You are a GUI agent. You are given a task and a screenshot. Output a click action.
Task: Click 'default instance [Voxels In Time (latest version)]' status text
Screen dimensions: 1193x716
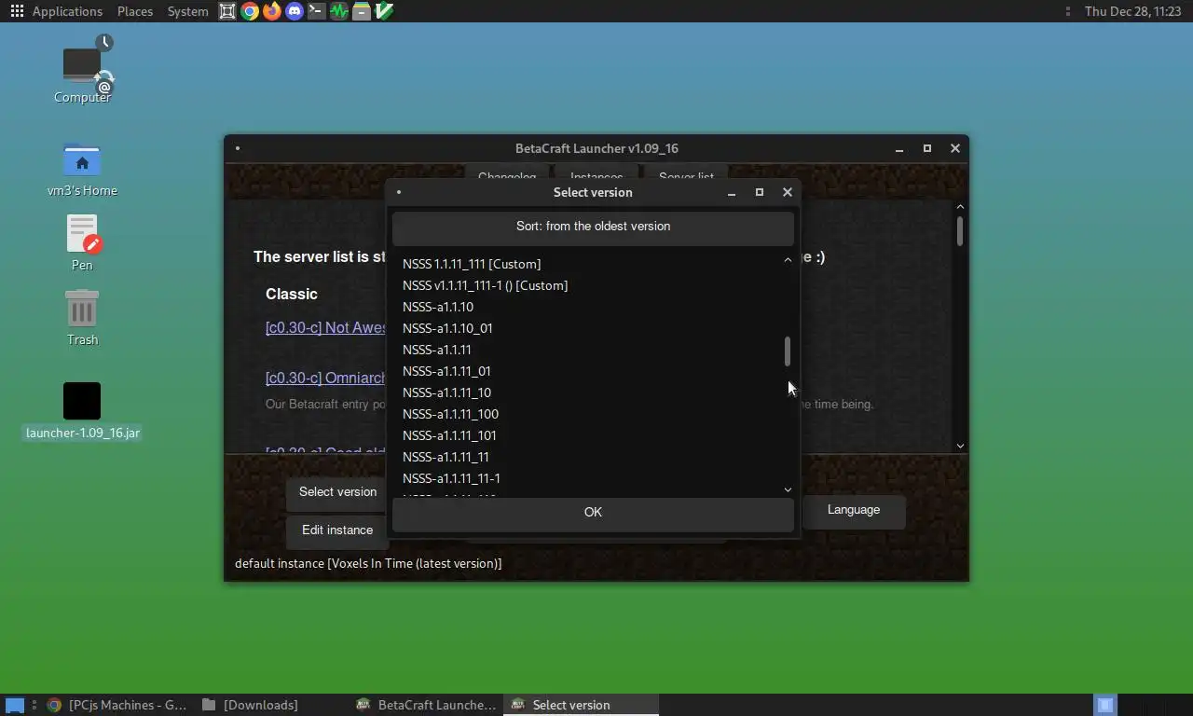pos(368,563)
